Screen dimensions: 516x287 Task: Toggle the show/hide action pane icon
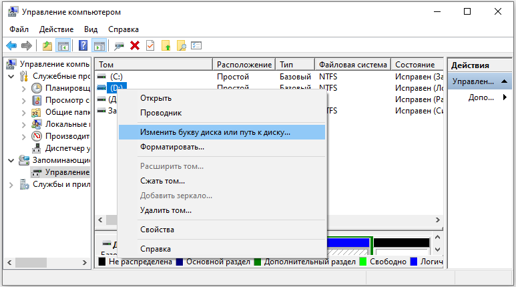click(99, 45)
